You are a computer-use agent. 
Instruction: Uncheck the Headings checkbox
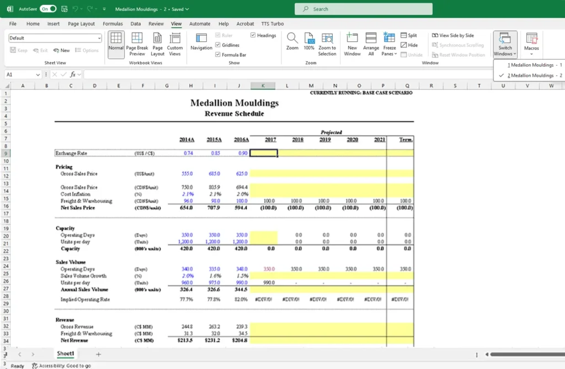(x=253, y=35)
